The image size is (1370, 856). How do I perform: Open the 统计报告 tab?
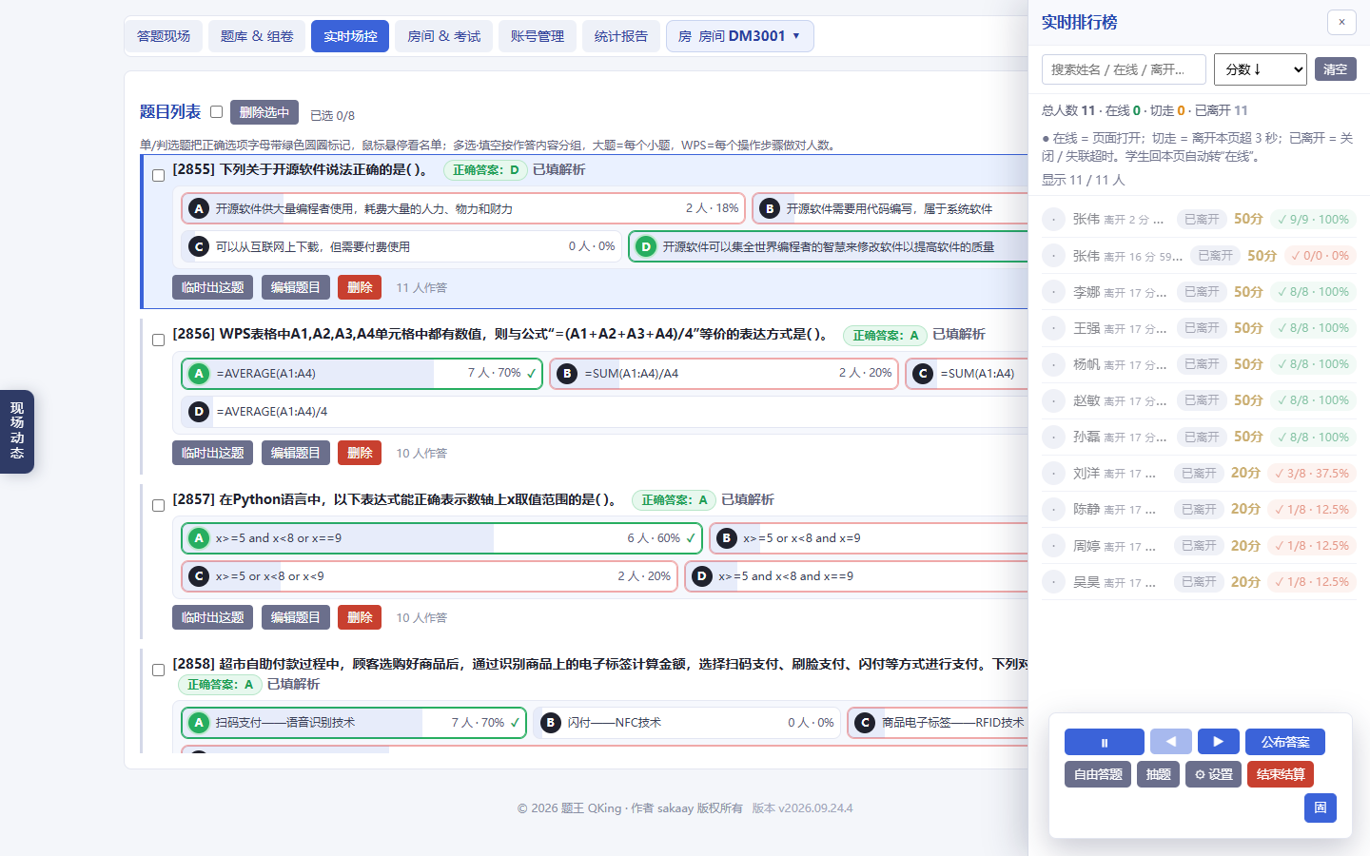pyautogui.click(x=621, y=36)
